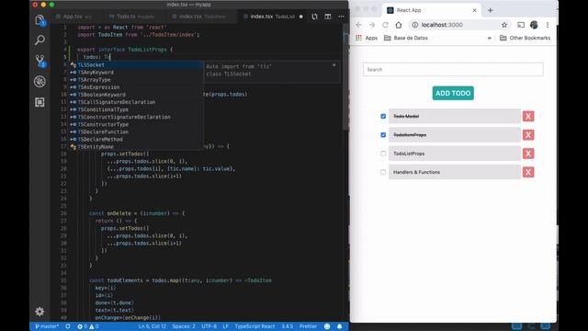Choose TSAsExpression suggestion
This screenshot has width=588, height=331.
tap(136, 87)
